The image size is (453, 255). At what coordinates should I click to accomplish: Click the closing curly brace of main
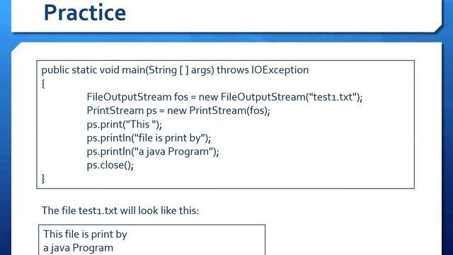[x=43, y=178]
